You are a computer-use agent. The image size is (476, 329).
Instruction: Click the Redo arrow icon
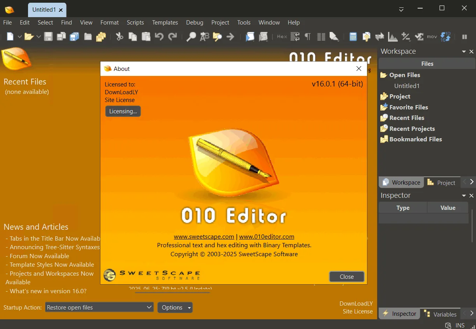[172, 37]
